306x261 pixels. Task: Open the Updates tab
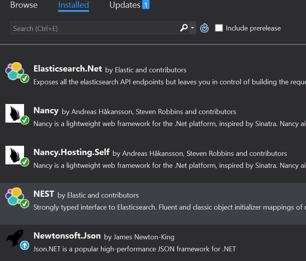coord(125,5)
